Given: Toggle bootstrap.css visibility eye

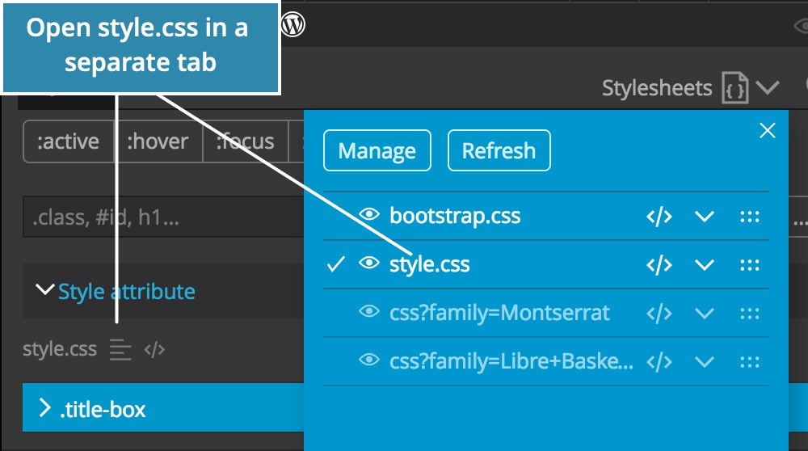Looking at the screenshot, I should tap(369, 214).
